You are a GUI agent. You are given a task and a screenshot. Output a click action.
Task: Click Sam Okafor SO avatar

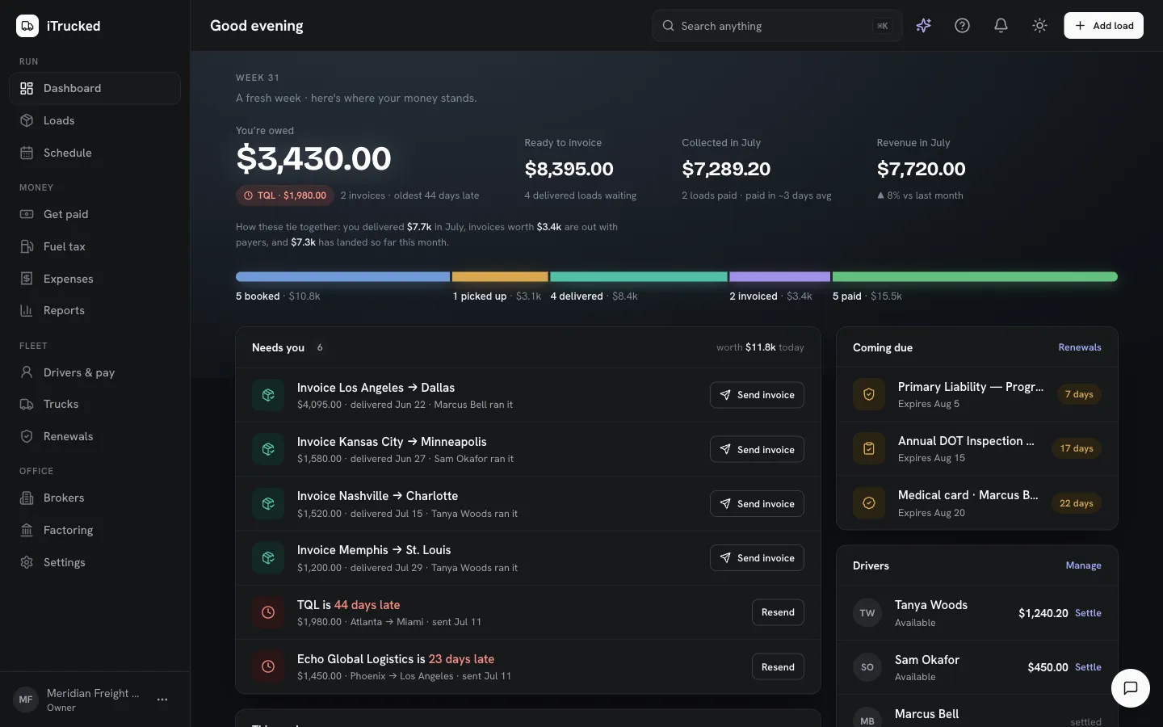tap(867, 667)
